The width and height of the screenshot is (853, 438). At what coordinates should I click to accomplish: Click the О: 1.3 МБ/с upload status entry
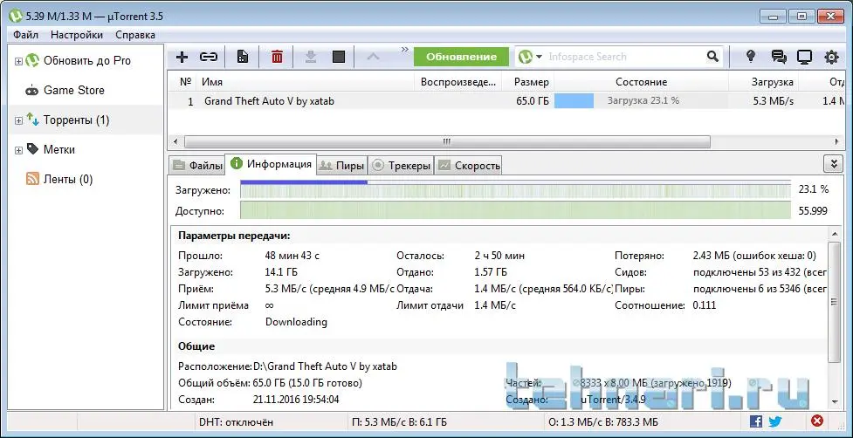[x=603, y=421]
